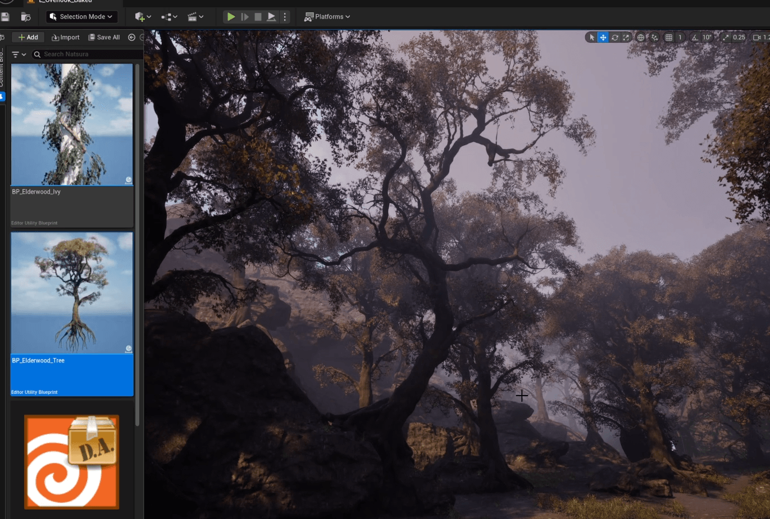This screenshot has width=770, height=519.
Task: Open the quick add content dropdown
Action: click(143, 17)
